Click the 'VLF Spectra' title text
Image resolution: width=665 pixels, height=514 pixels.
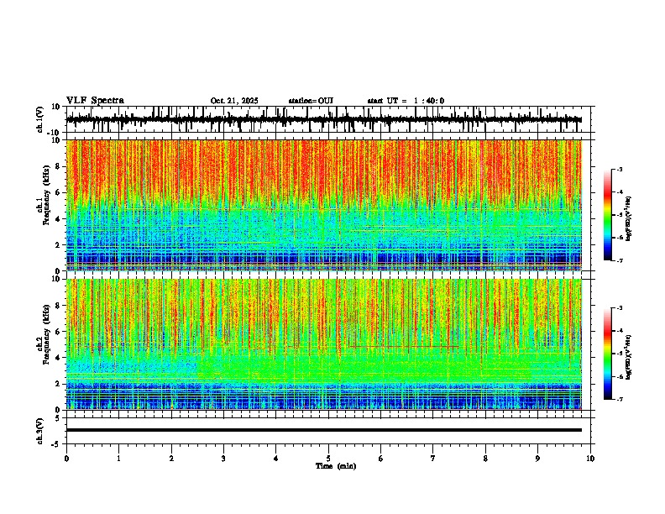(x=95, y=101)
